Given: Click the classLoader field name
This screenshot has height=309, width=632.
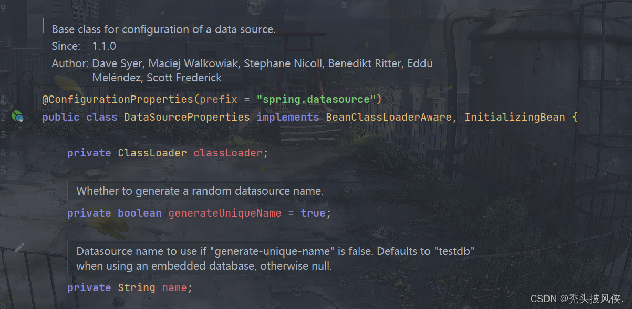Looking at the screenshot, I should [x=228, y=153].
